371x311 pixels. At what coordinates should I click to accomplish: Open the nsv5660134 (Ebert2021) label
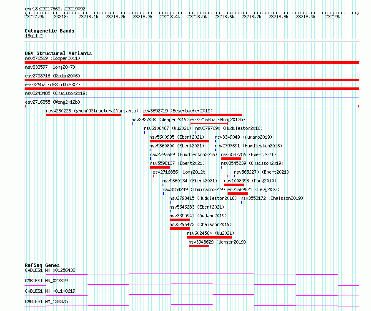tap(190, 181)
